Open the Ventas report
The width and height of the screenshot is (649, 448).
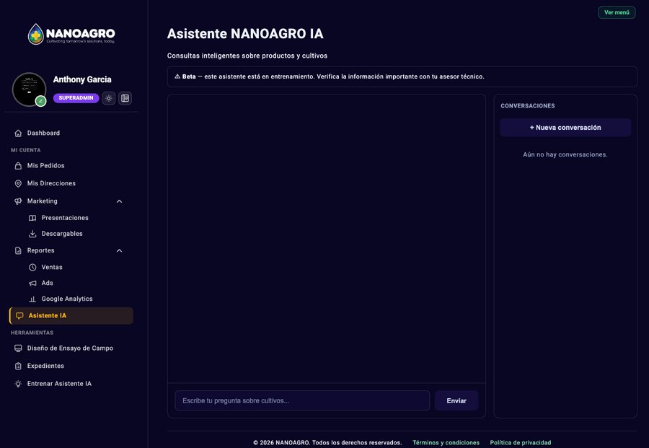pos(52,267)
